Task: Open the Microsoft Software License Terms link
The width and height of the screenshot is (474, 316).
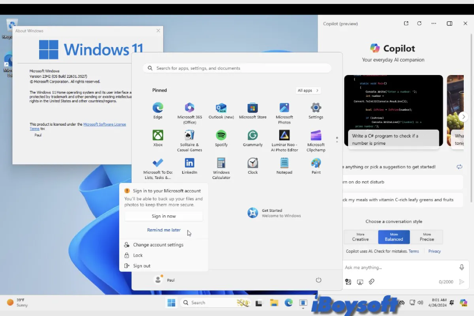Action: click(x=104, y=124)
